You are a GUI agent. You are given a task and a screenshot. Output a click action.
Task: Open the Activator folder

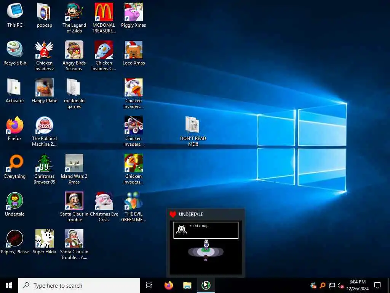point(15,91)
